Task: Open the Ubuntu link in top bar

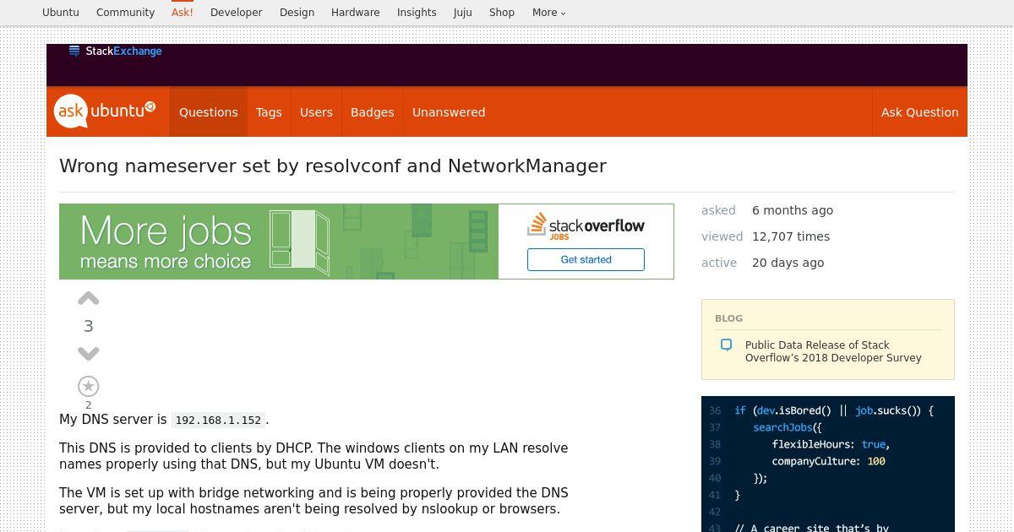Action: [61, 13]
